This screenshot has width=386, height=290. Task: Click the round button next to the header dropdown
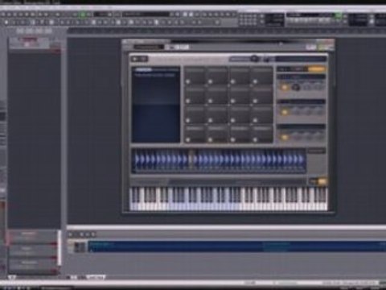pyautogui.click(x=255, y=59)
